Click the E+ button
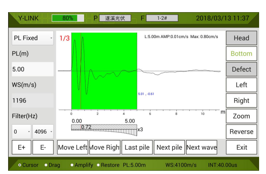Image resolution: width=266 pixels, height=174 pixels. 21,147
